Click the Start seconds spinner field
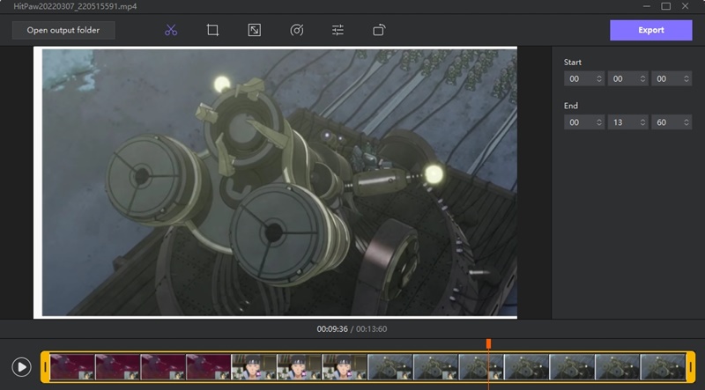The height and width of the screenshot is (390, 705). click(666, 79)
